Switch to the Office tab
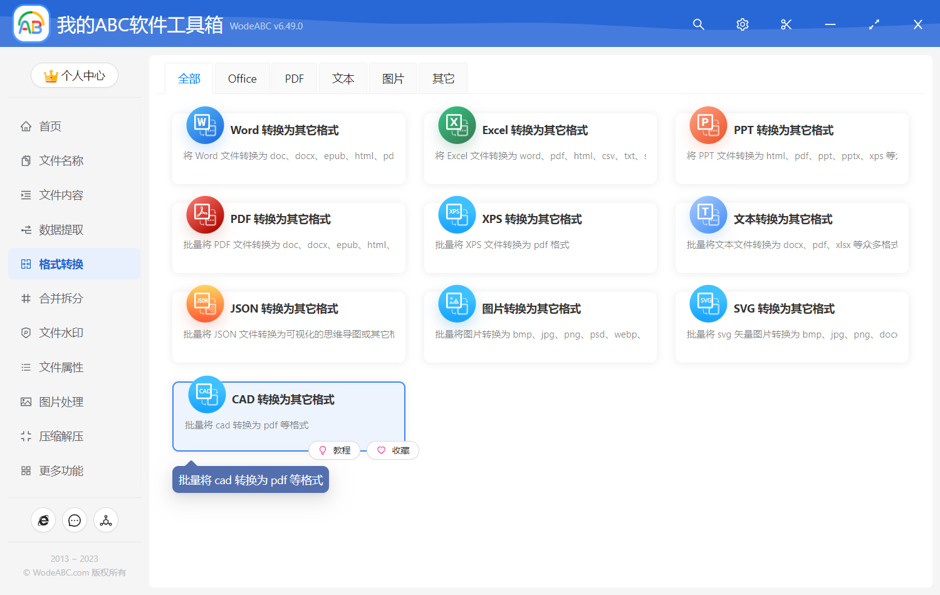This screenshot has height=595, width=940. (x=242, y=79)
